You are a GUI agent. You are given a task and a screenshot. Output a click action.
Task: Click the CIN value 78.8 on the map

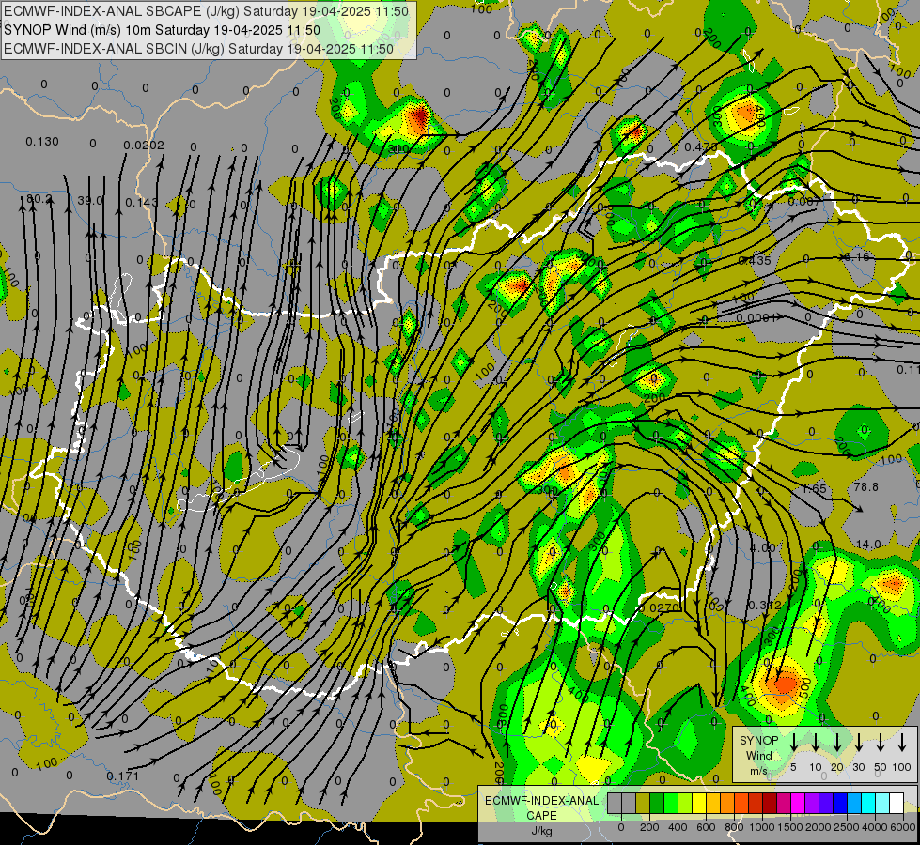pos(866,486)
